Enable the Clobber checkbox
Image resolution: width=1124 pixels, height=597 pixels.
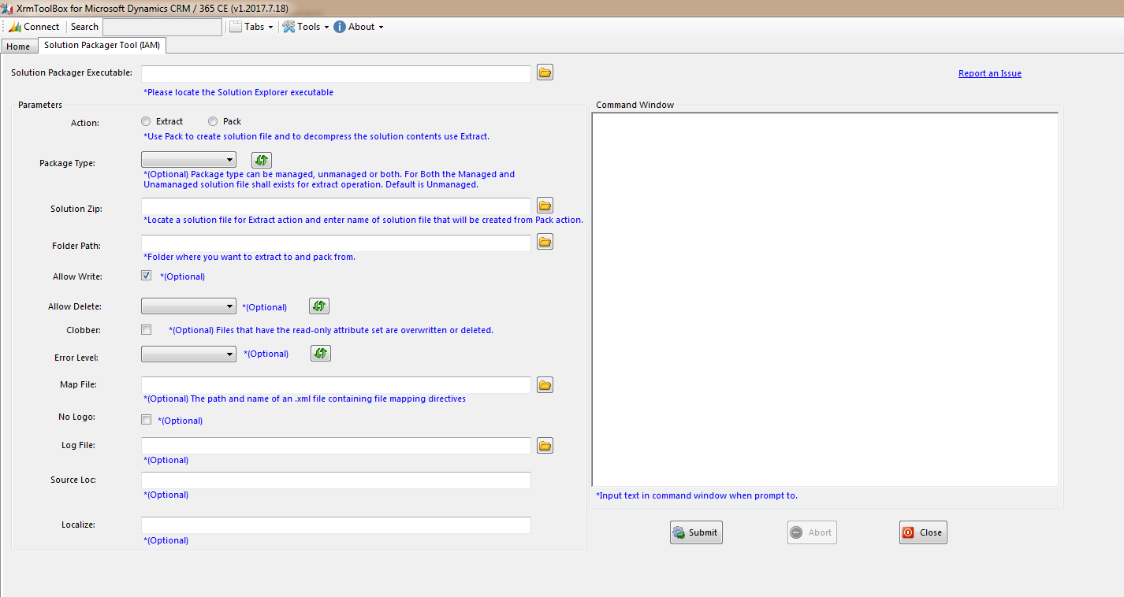click(146, 330)
